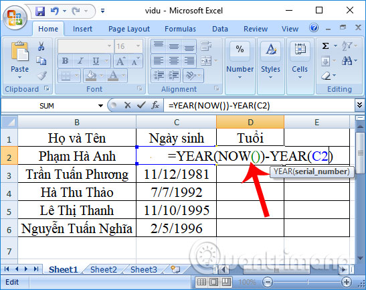Cancel the formula entry with X
This screenshot has height=290, width=366.
pyautogui.click(x=127, y=105)
